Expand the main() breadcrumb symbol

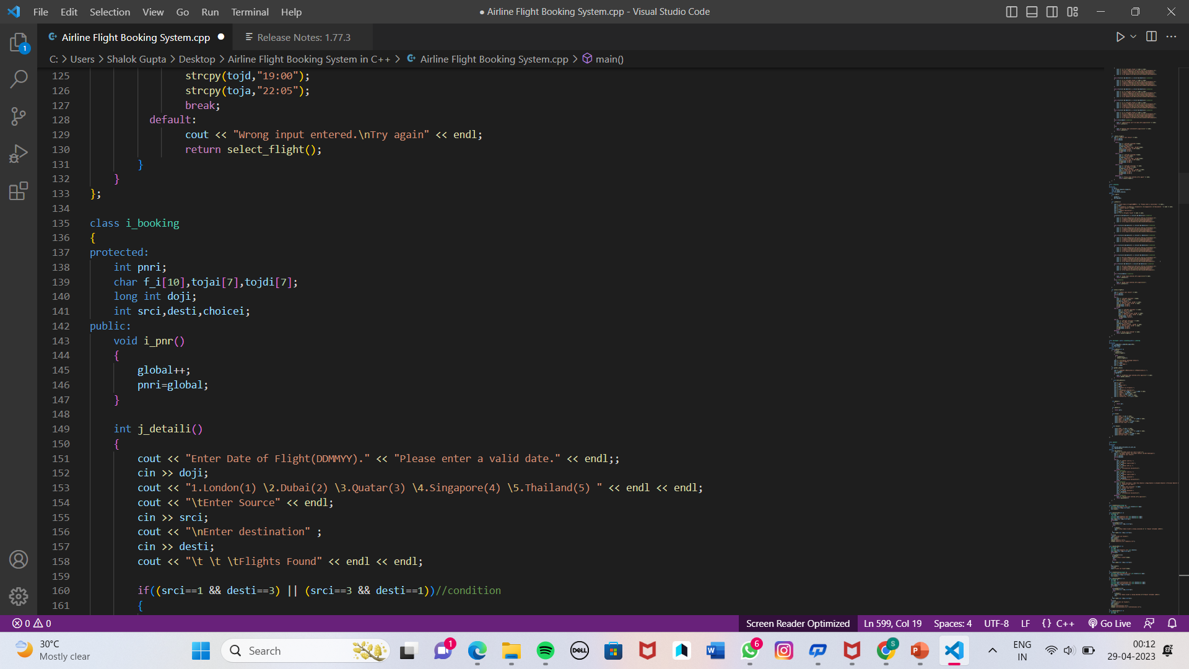[x=609, y=59]
